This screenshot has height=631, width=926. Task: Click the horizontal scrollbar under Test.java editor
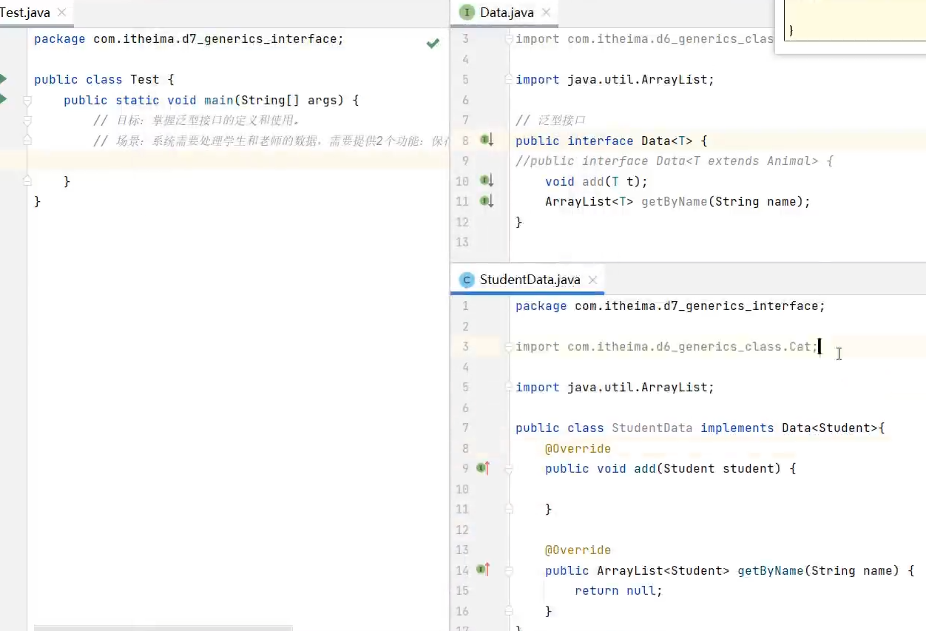[x=163, y=628]
